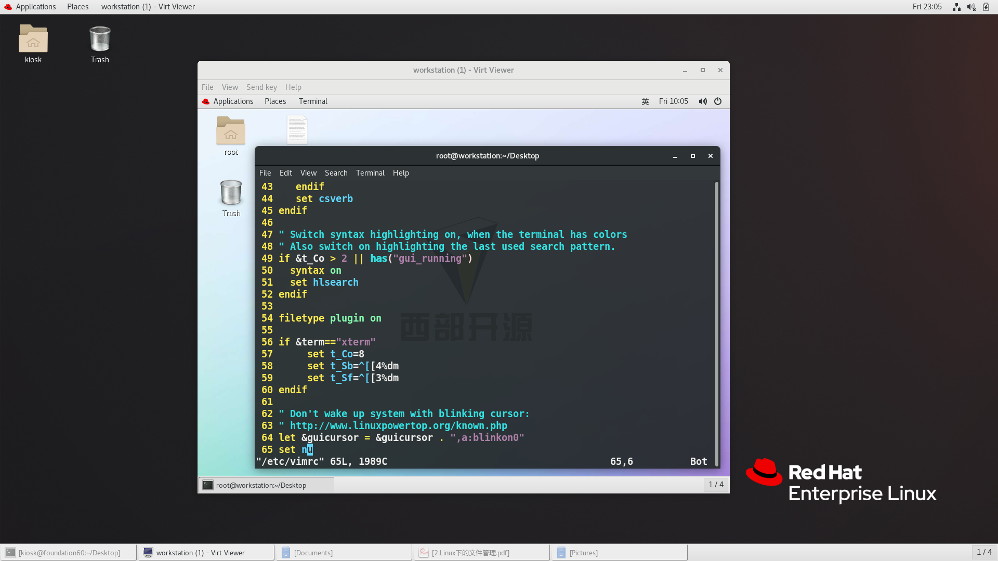Open the kiosk home folder icon
This screenshot has height=561, width=998.
(x=33, y=39)
